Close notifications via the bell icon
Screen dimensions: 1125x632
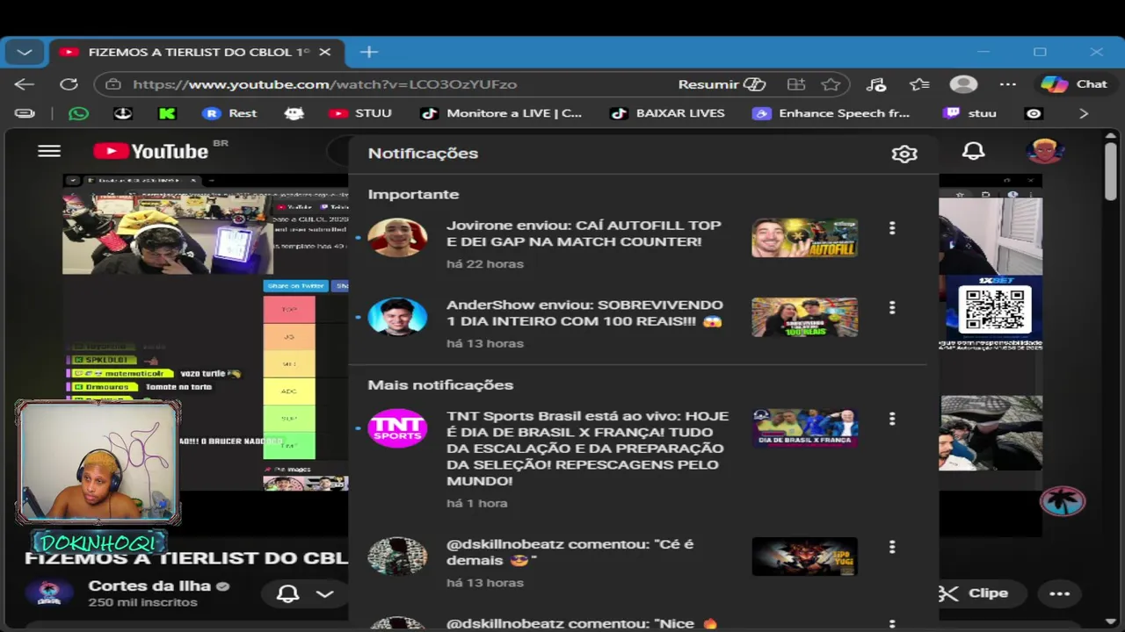pos(973,151)
